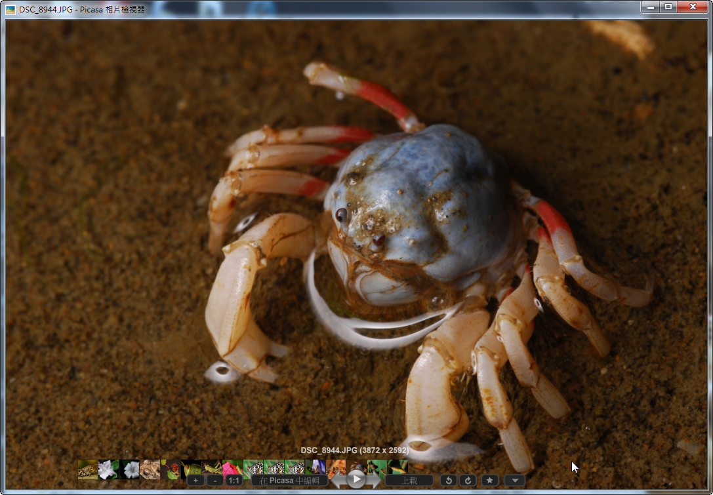Image resolution: width=713 pixels, height=495 pixels.
Task: Zoom out with the minus button
Action: pos(214,481)
